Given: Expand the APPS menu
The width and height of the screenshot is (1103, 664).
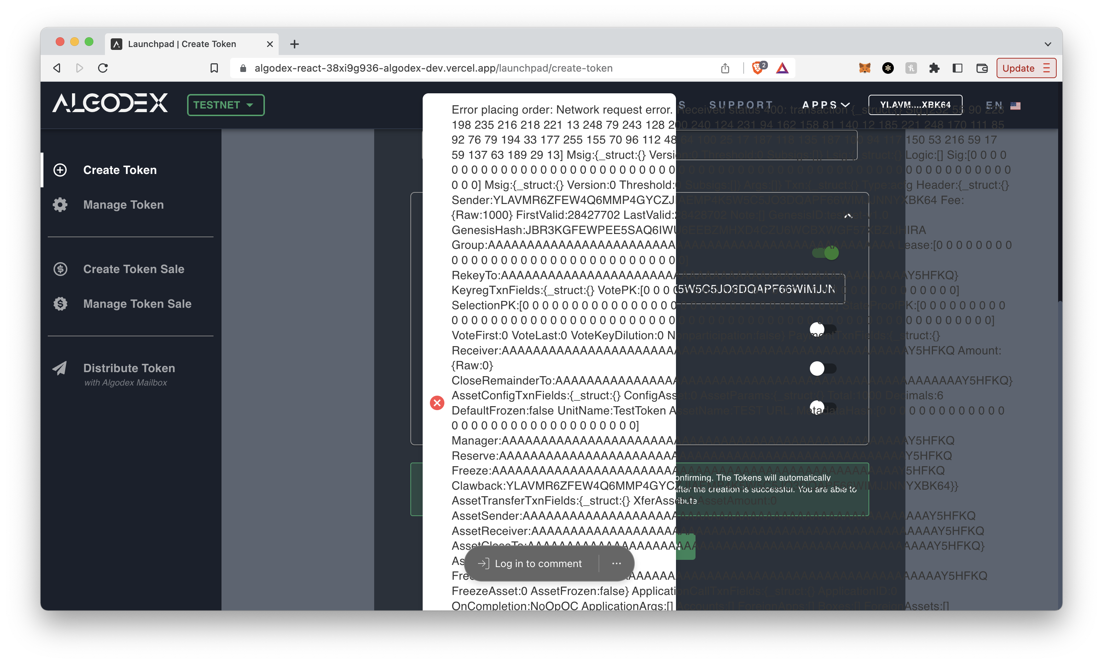Looking at the screenshot, I should click(825, 105).
